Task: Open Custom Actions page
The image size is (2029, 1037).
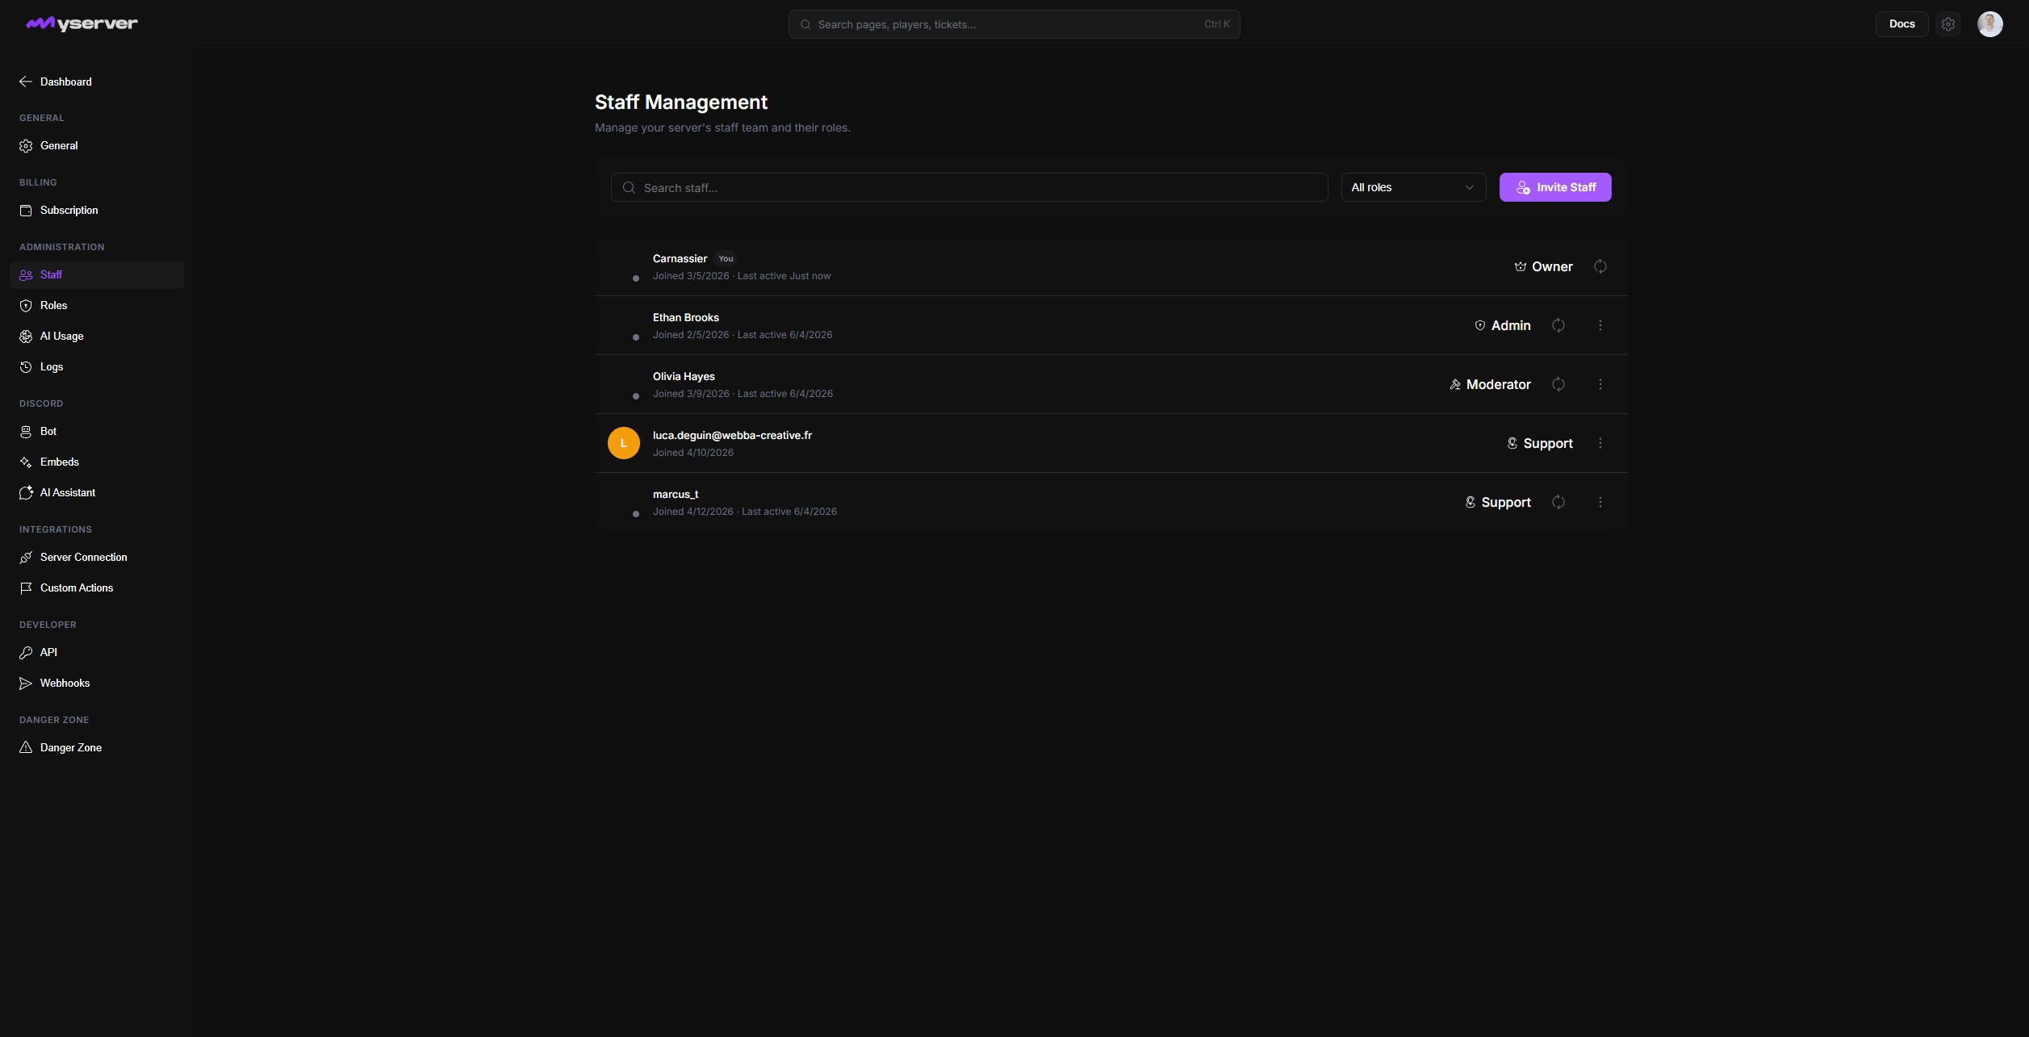Action: tap(97, 588)
